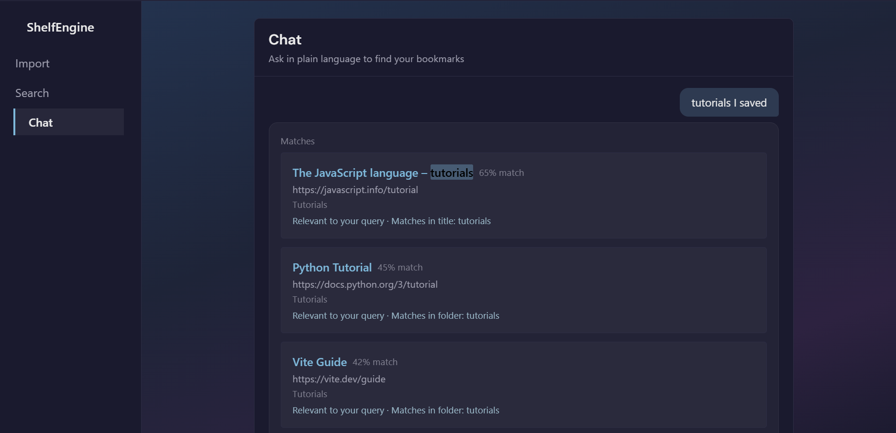Select the Chat sidebar item
The width and height of the screenshot is (896, 433).
click(x=69, y=122)
